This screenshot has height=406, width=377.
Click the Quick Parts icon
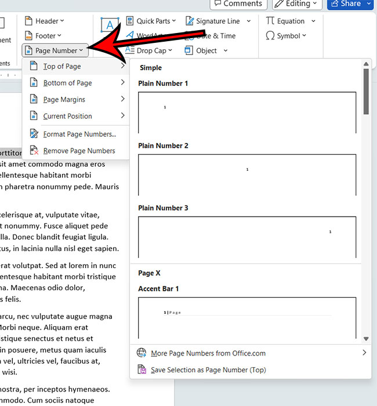tap(130, 21)
